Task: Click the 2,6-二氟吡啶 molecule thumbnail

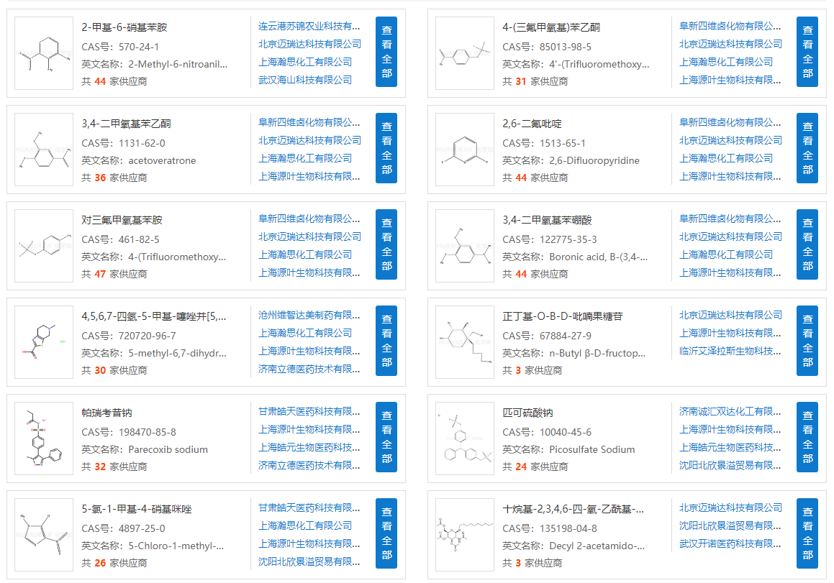Action: pos(465,150)
